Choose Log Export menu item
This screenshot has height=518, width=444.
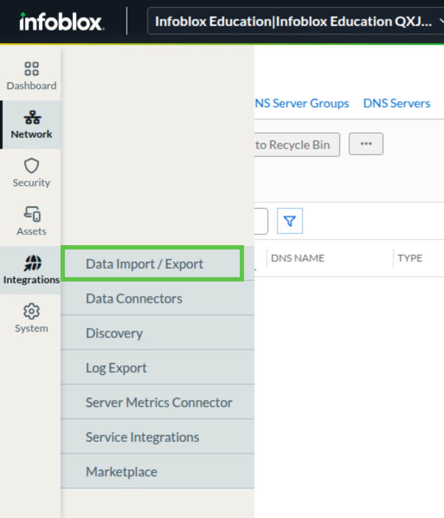[158, 368]
